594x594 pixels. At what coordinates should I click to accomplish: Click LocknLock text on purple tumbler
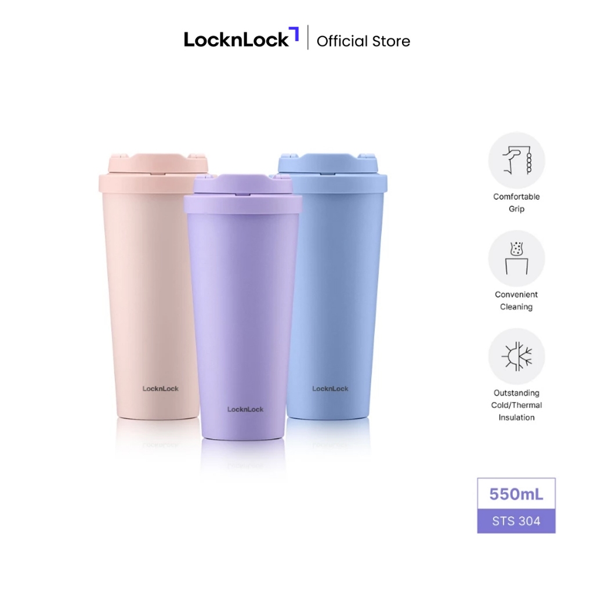click(x=245, y=409)
